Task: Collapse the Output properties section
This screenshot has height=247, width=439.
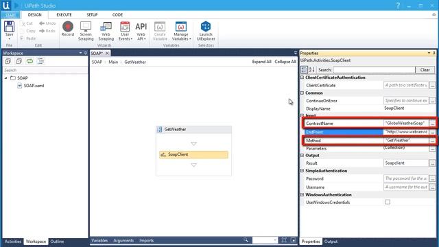Action: [302, 155]
